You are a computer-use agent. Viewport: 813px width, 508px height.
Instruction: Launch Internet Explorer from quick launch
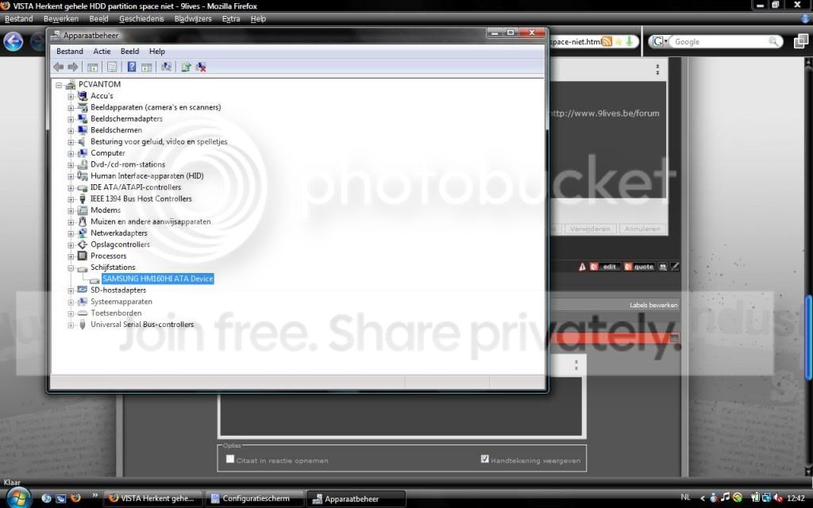coord(46,498)
